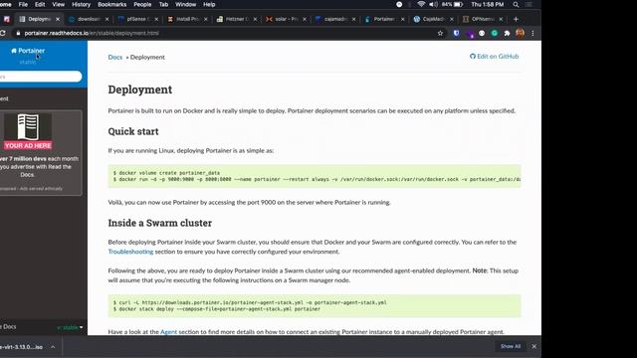Screen dimensions: 637x358
Task: Click the green Grammarly extension icon
Action: pyautogui.click(x=494, y=33)
